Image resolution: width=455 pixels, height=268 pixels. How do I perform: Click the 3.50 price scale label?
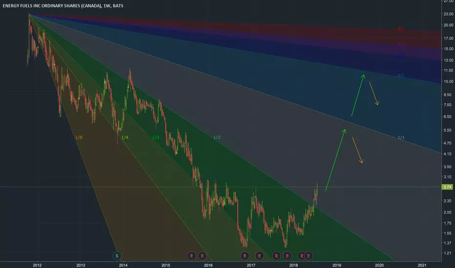click(x=447, y=167)
